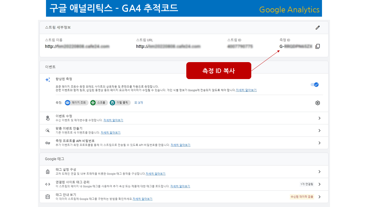Click the 연결된 사이트 태그 관리 title
This screenshot has height=207, width=368.
72,182
